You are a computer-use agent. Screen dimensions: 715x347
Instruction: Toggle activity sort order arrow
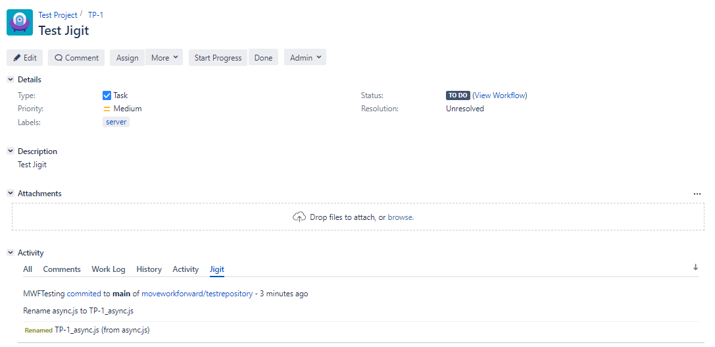[x=695, y=267]
